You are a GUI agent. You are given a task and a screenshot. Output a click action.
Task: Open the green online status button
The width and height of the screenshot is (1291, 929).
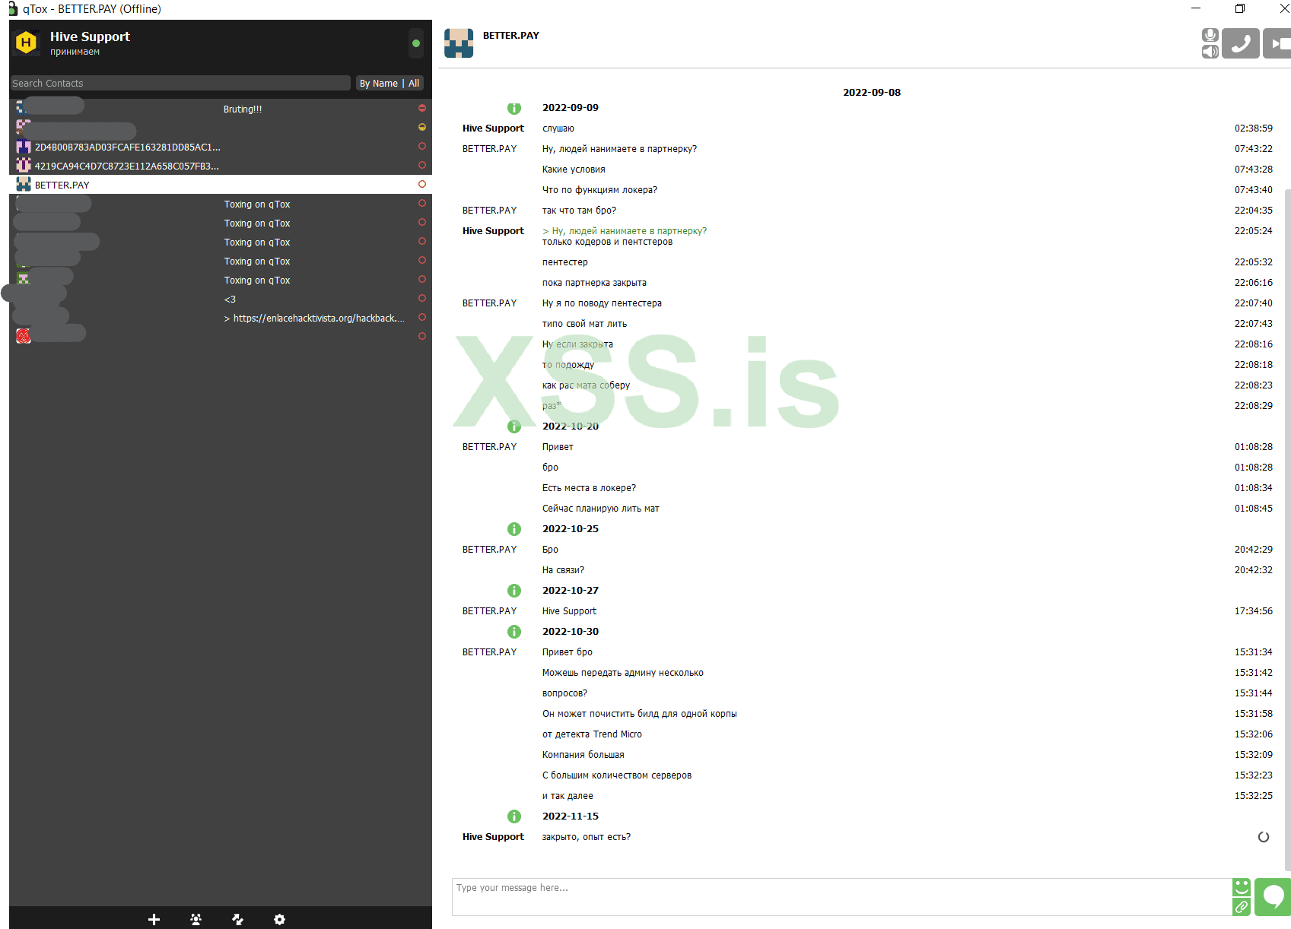click(416, 43)
